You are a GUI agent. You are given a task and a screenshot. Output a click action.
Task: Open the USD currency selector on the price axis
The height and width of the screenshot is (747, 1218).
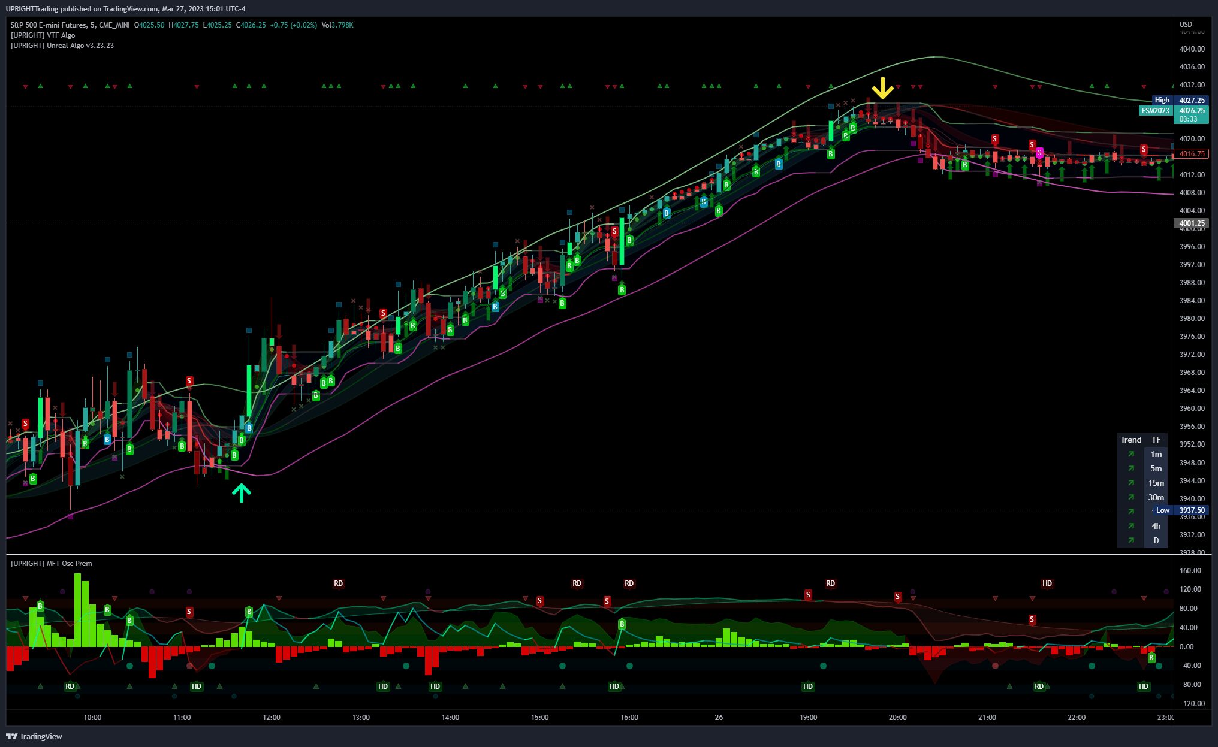[1186, 25]
